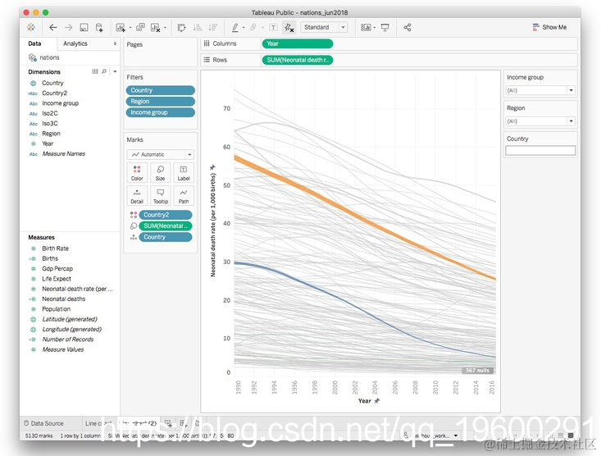
Task: Click the Country pill in Filters
Action: 160,90
